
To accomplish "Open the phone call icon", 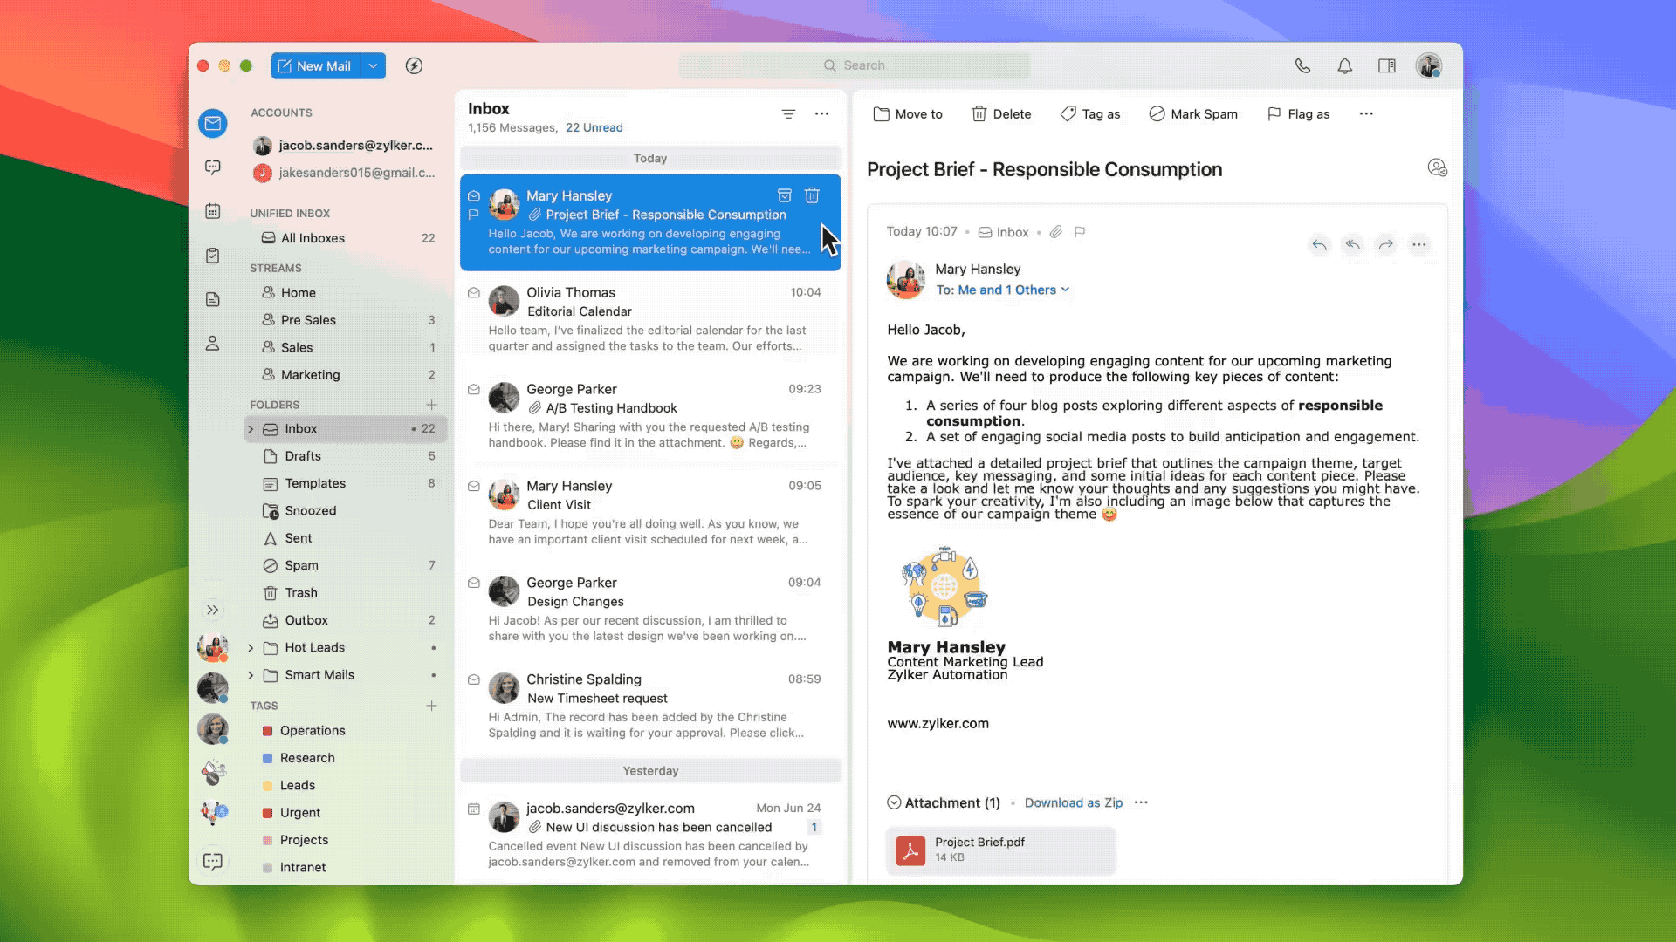I will coord(1302,65).
